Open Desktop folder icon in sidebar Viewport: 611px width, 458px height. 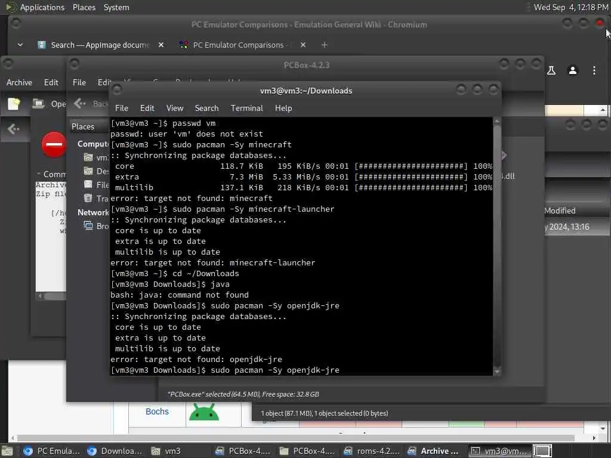point(88,171)
